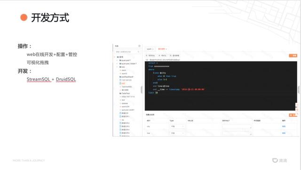Switch to the spark editor tab
The width and height of the screenshot is (301, 170).
click(x=150, y=49)
